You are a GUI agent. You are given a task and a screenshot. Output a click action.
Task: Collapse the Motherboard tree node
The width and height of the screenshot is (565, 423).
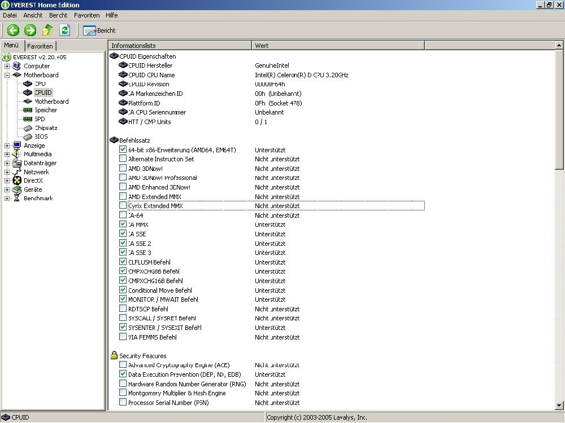point(7,75)
